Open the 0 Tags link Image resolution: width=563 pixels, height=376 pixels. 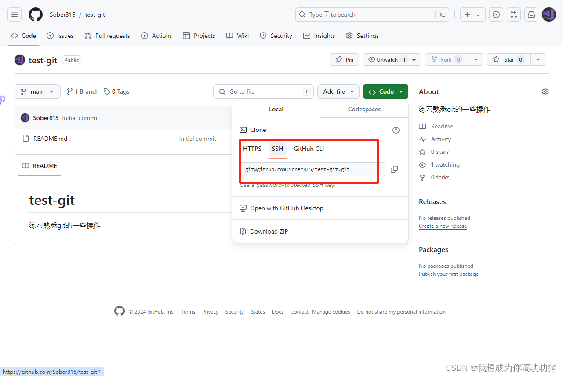[116, 91]
